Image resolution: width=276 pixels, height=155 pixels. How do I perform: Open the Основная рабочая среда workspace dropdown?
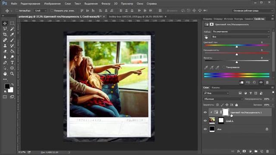click(253, 11)
